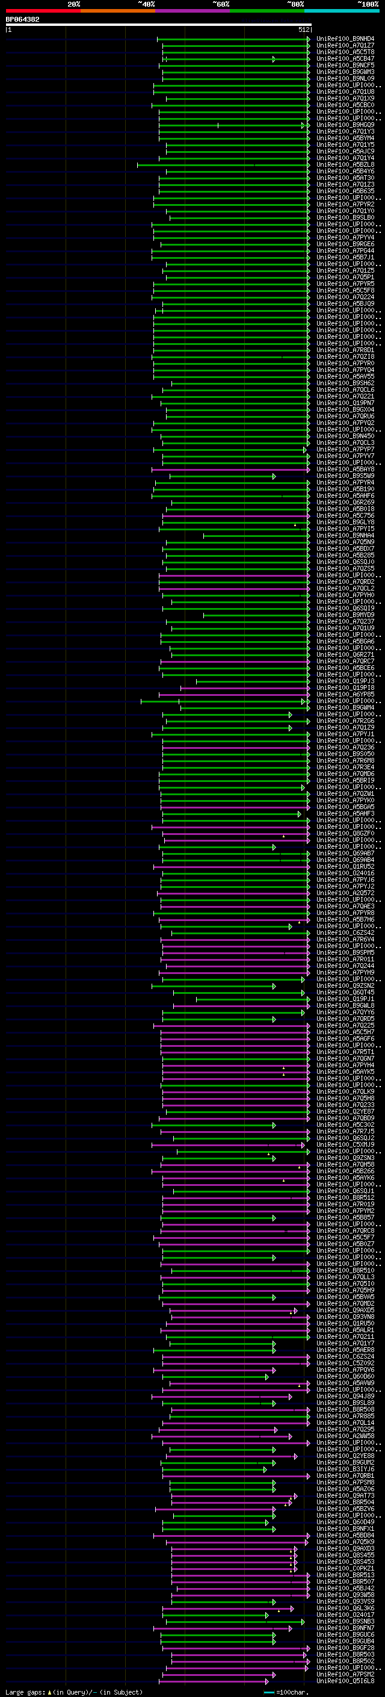The image size is (385, 1697).
Task: Select hit UniRef100_B9NHA4
Action: coord(345,536)
